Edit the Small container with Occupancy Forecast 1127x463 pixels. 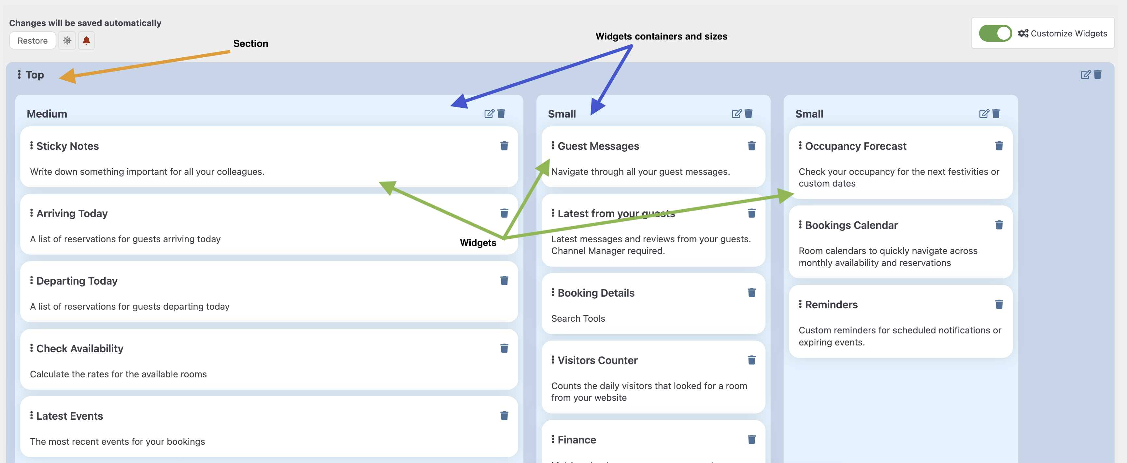pyautogui.click(x=983, y=114)
